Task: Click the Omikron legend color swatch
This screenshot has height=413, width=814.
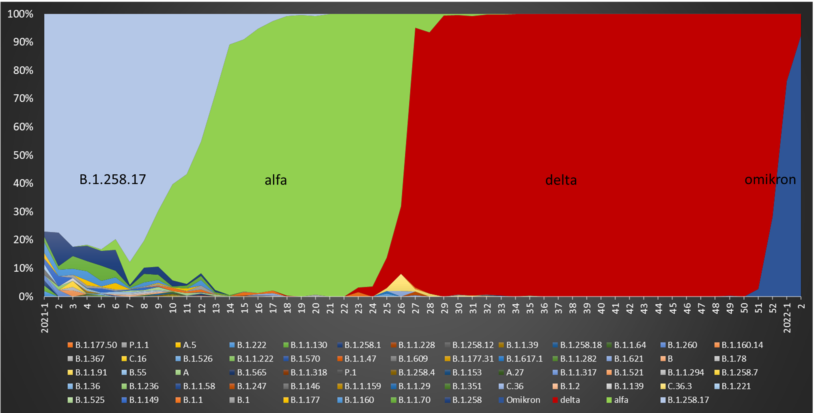Action: click(501, 400)
